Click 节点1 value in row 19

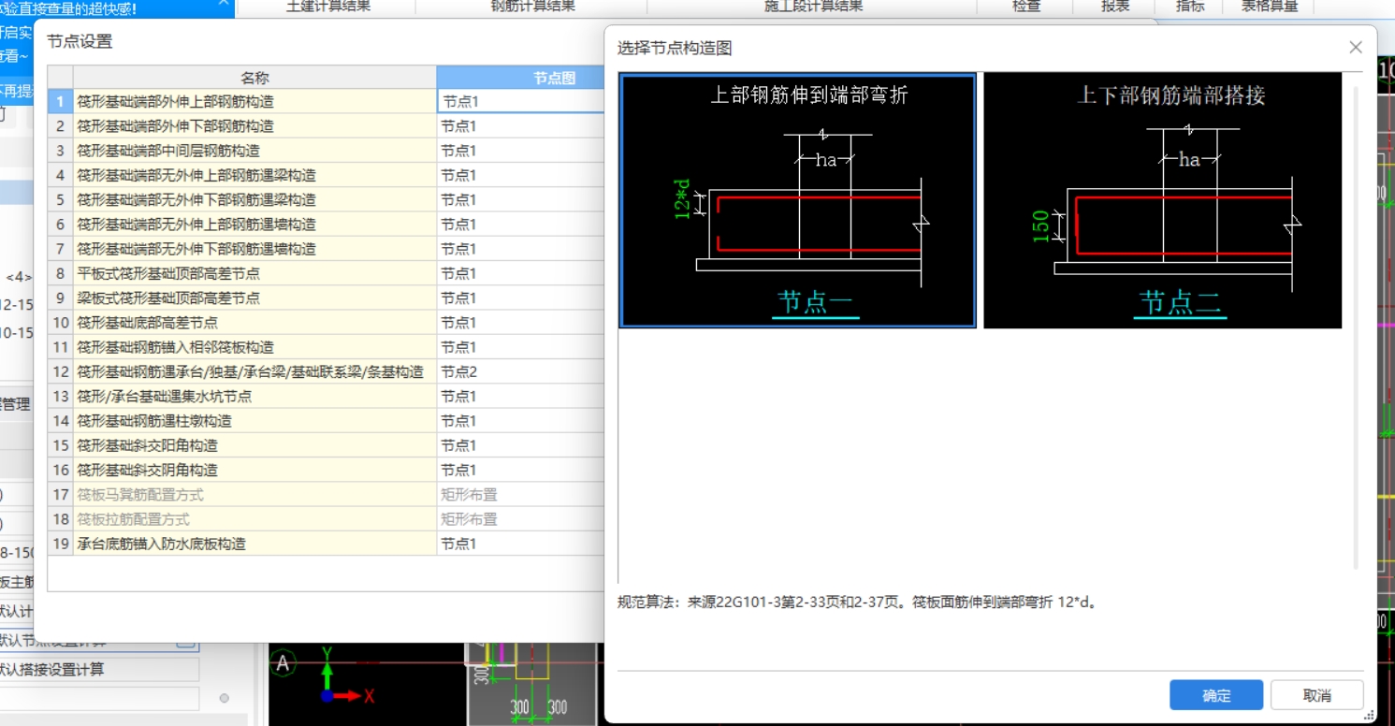(521, 544)
